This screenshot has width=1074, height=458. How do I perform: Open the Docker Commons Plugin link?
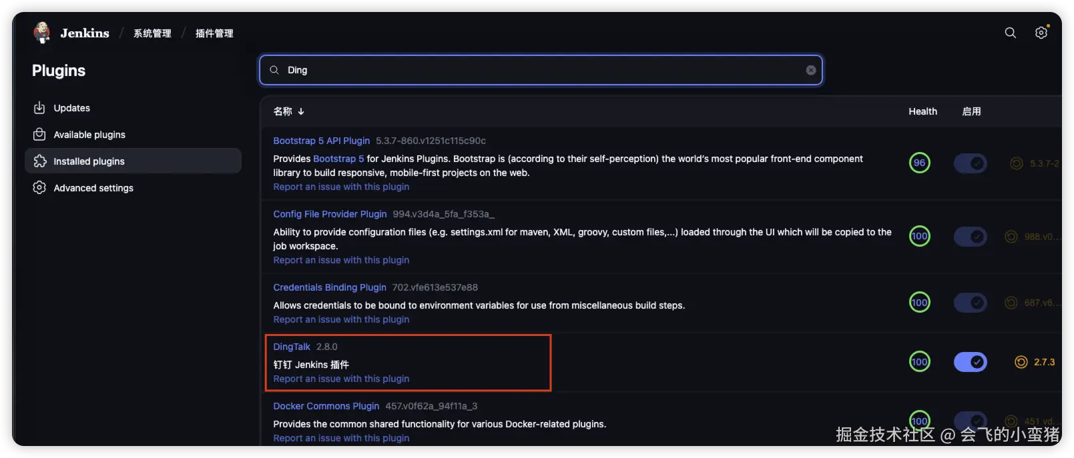(326, 406)
